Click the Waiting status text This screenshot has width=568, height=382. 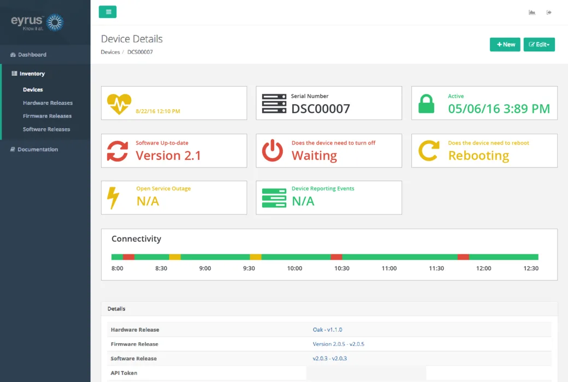point(315,156)
